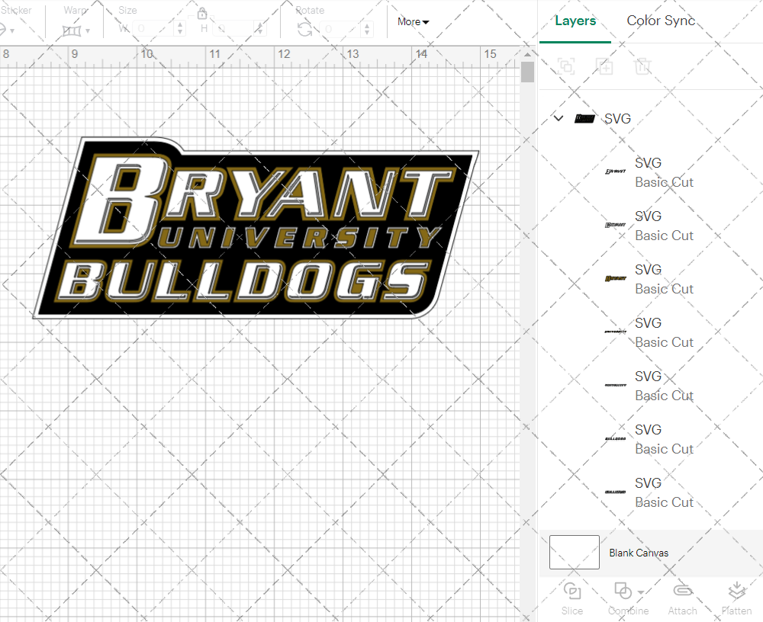Switch to the Color Sync tab
The image size is (763, 622).
(661, 21)
